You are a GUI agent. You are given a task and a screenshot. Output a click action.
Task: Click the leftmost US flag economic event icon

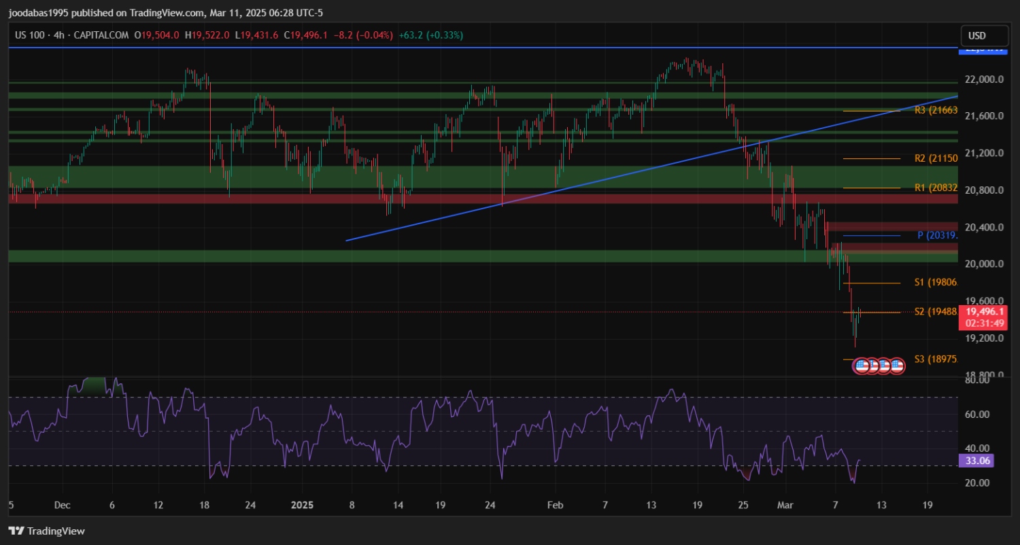coord(862,366)
